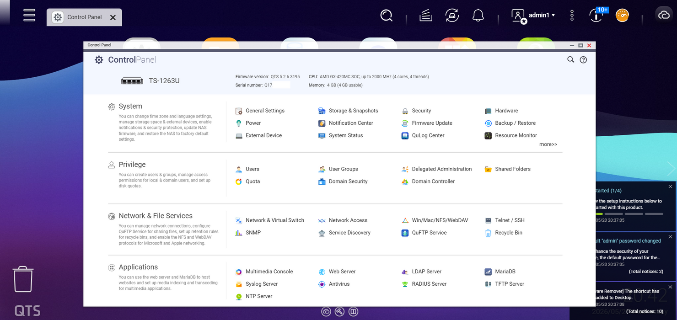Image resolution: width=677 pixels, height=320 pixels.
Task: Open NTP Server link
Action: pos(259,296)
